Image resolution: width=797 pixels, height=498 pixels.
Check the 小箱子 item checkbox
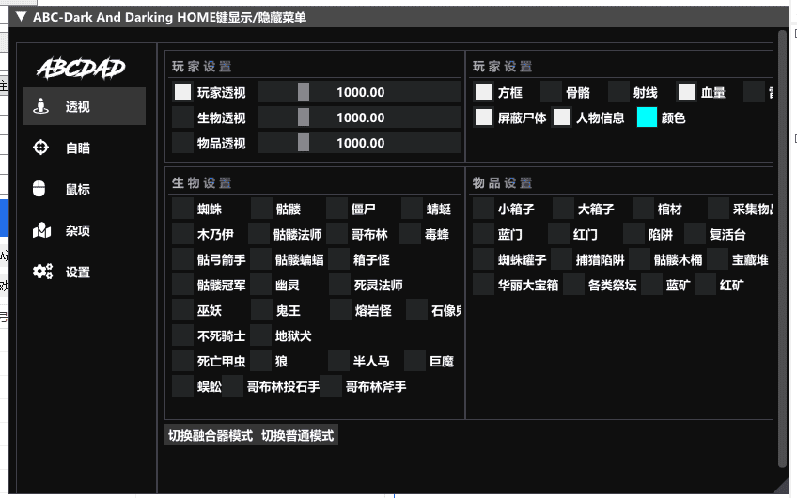click(483, 209)
